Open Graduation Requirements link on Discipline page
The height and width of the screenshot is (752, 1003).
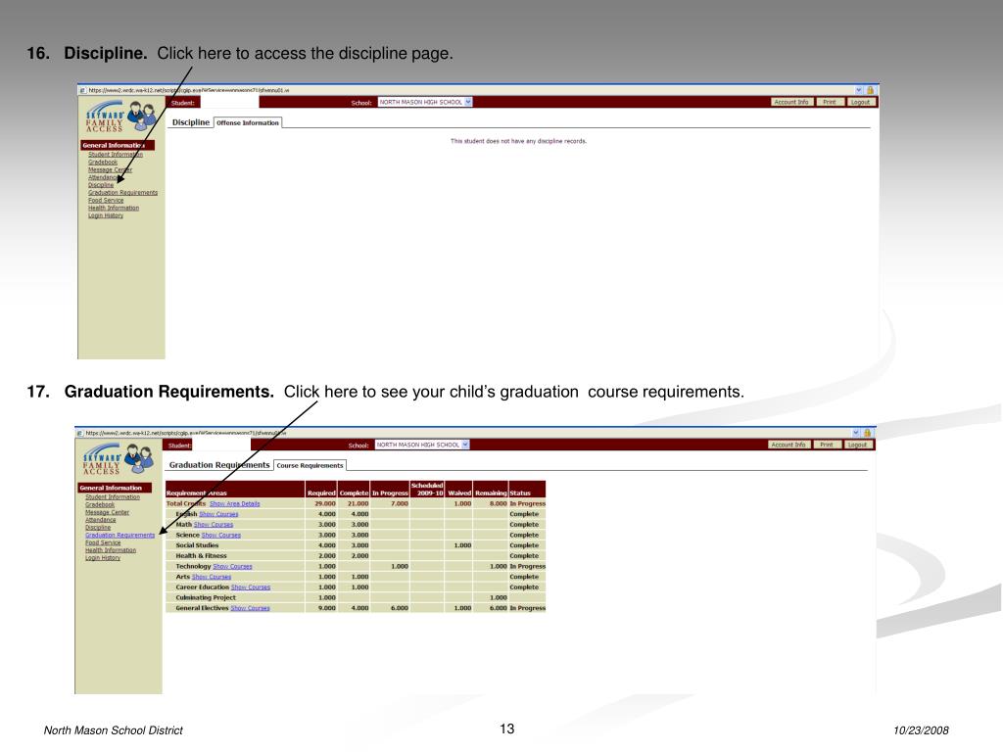pyautogui.click(x=122, y=193)
